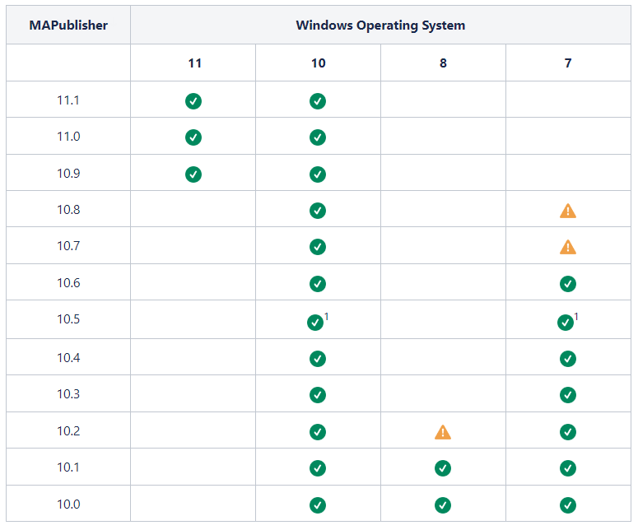Click the green check for 10.3 under Windows 10

[318, 395]
